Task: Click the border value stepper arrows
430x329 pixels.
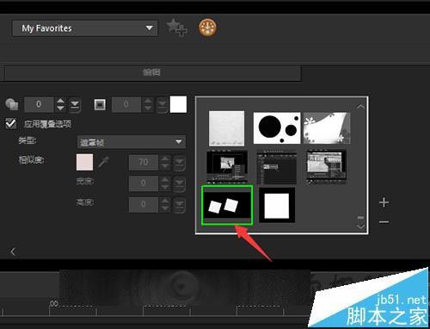Action: (x=148, y=104)
